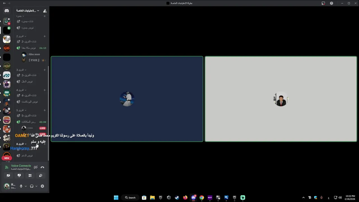Open taskbar clock showing 10:22 PM
The image size is (359, 202).
[x=350, y=198]
